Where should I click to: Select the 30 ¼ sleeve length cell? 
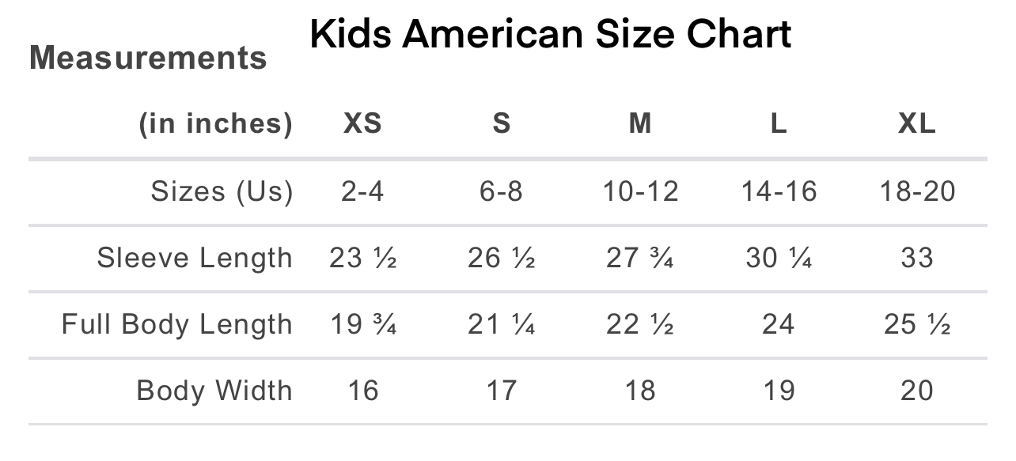pyautogui.click(x=779, y=258)
